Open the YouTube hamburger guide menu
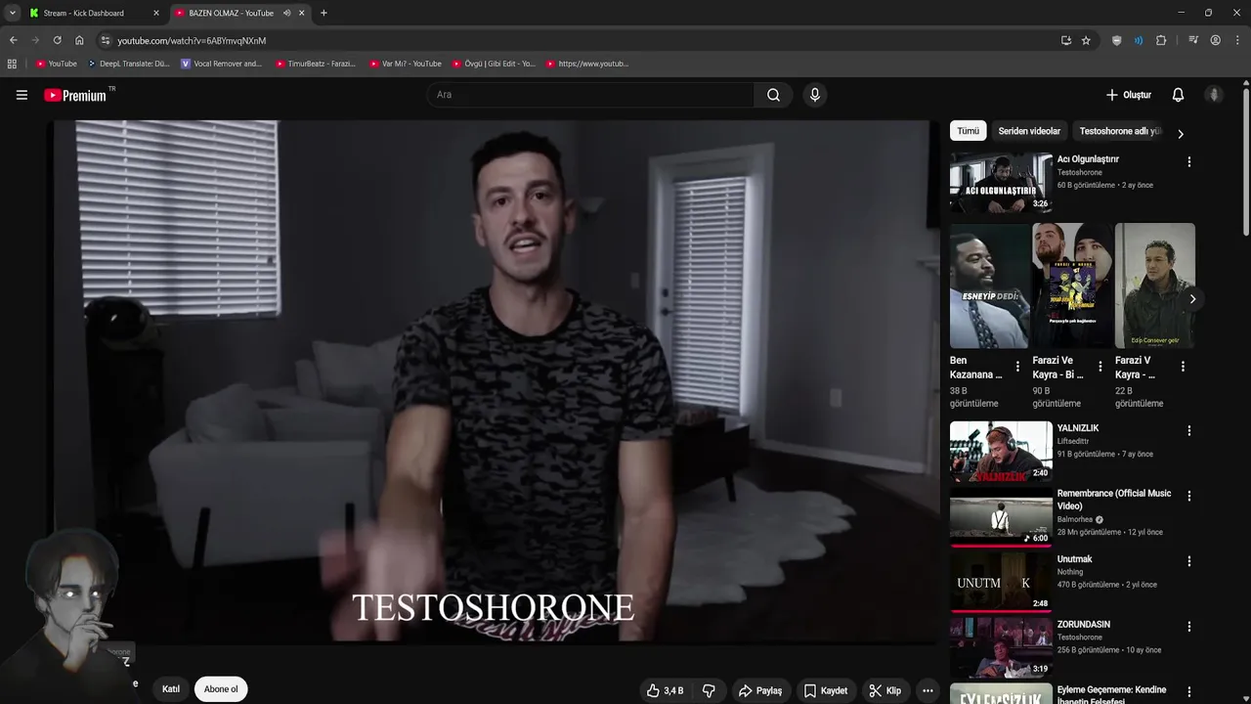The image size is (1251, 704). pos(22,95)
